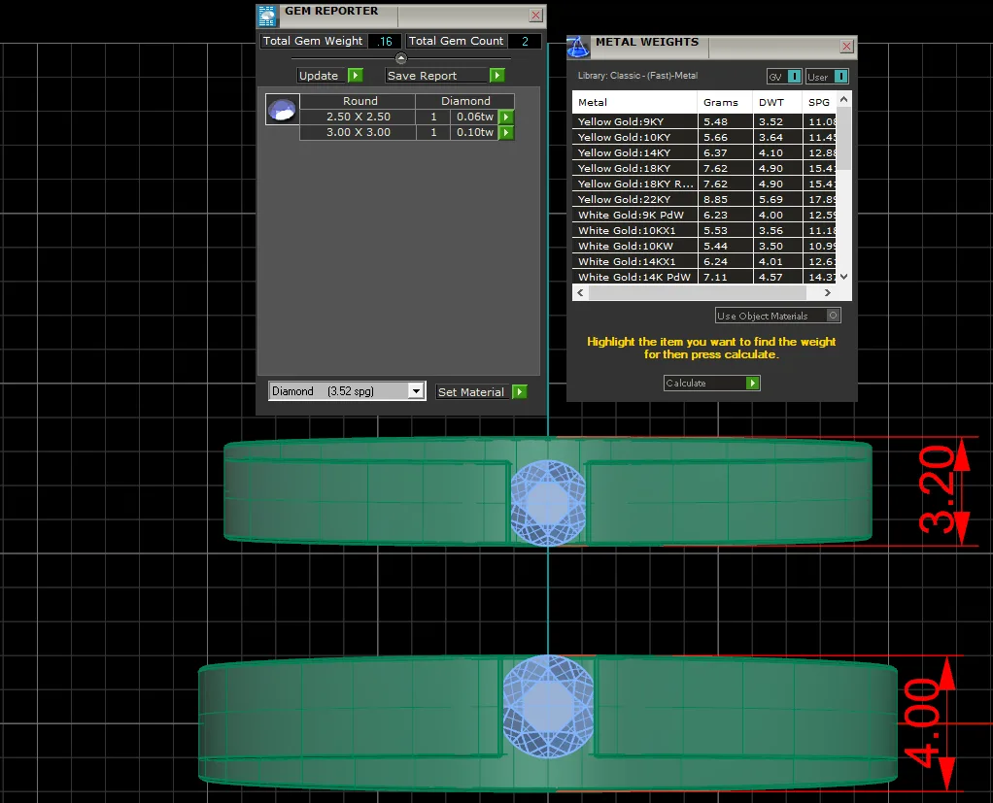Select the Yellow Gold:18KY row
Viewport: 993px width, 803px height.
coord(704,168)
